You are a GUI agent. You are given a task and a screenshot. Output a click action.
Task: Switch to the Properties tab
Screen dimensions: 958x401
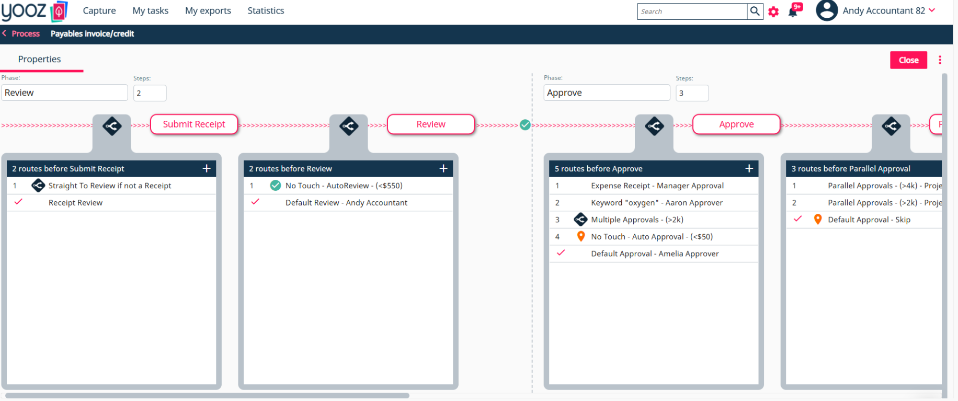[40, 59]
